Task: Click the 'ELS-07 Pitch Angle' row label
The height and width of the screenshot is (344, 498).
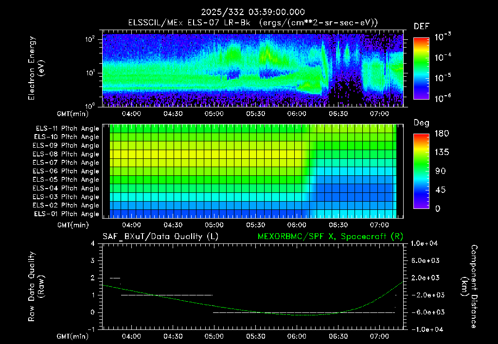Action: click(x=66, y=162)
